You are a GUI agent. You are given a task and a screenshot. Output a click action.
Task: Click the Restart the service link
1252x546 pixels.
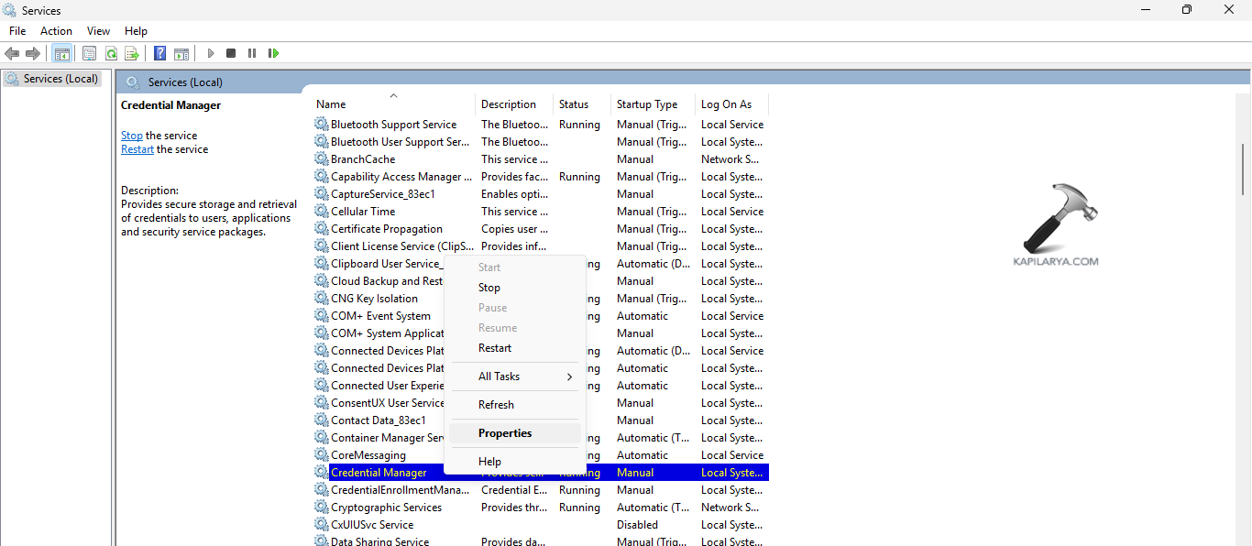point(137,148)
